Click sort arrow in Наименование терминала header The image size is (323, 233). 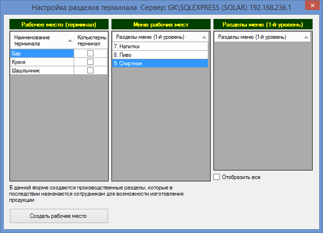70,41
